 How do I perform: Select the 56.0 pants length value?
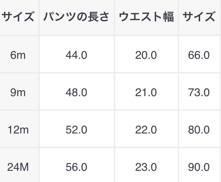[x=76, y=167]
